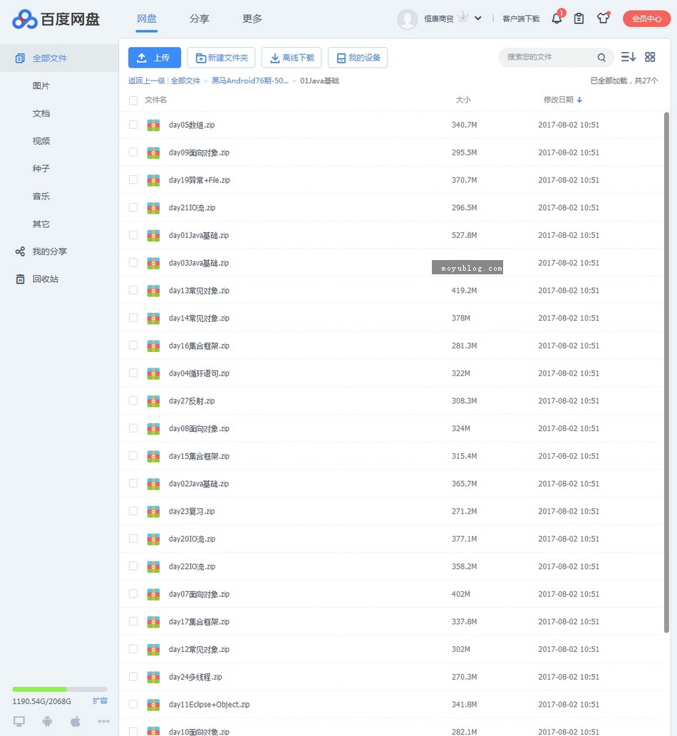Open the more clients ellipsis icon

(104, 722)
